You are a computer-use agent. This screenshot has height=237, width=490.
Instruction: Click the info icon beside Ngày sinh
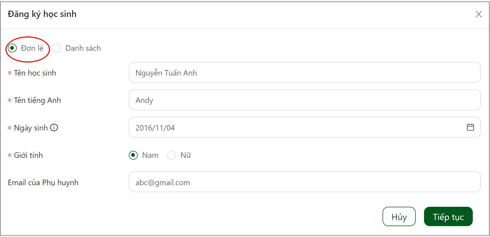coord(54,128)
